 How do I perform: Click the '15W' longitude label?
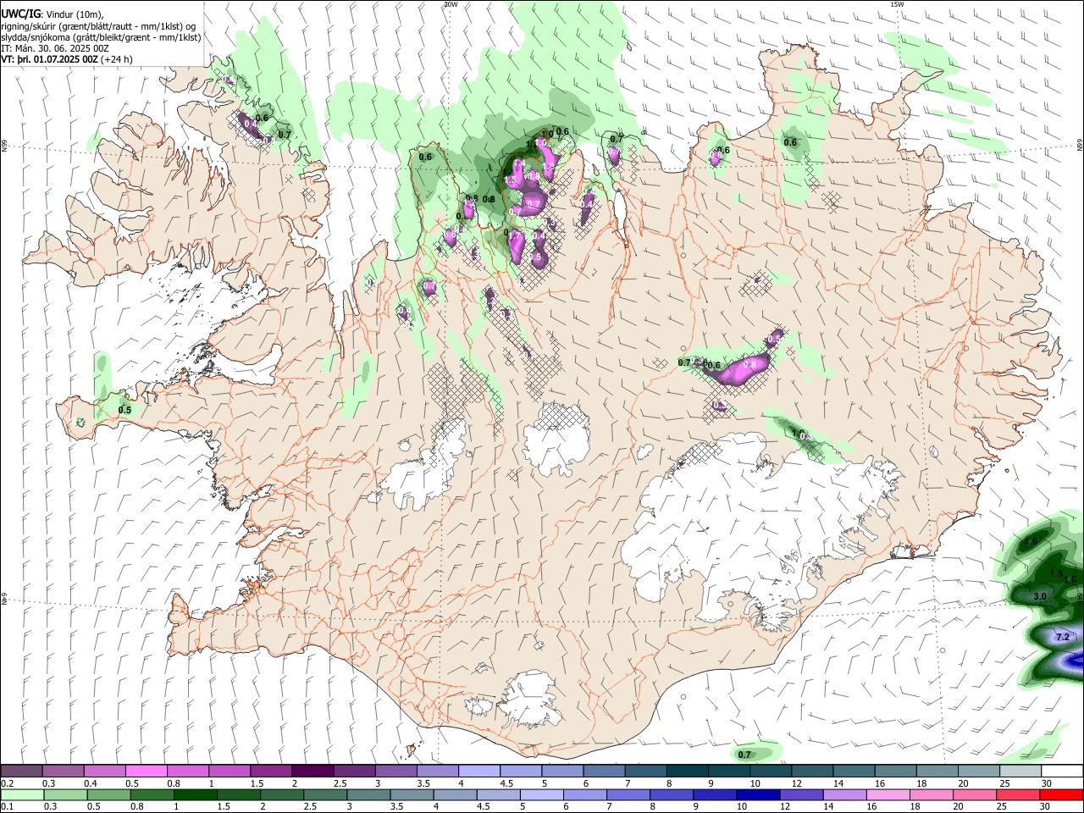897,4
